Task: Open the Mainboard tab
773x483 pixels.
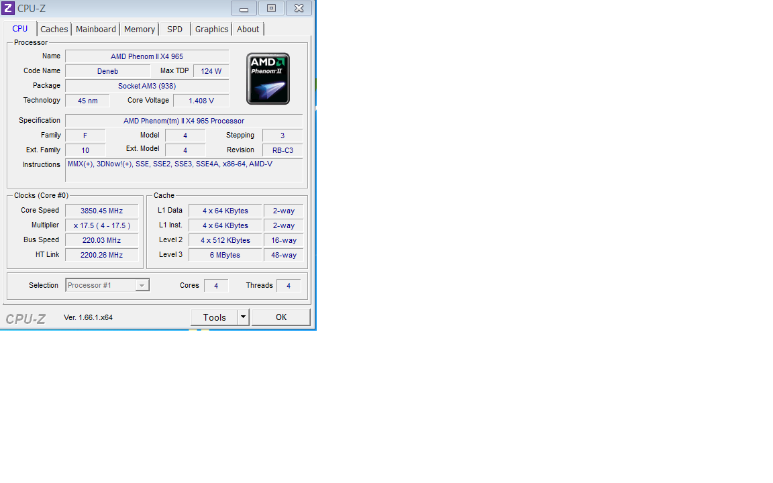Action: click(96, 29)
